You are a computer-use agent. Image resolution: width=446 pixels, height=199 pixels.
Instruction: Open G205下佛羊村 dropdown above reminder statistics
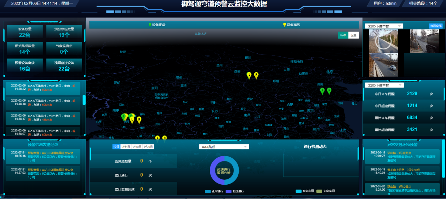click(384, 85)
